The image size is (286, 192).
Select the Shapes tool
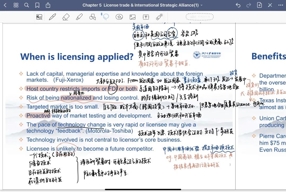pyautogui.click(x=92, y=17)
